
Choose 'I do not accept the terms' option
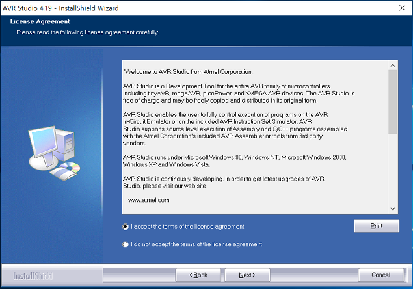tap(126, 244)
